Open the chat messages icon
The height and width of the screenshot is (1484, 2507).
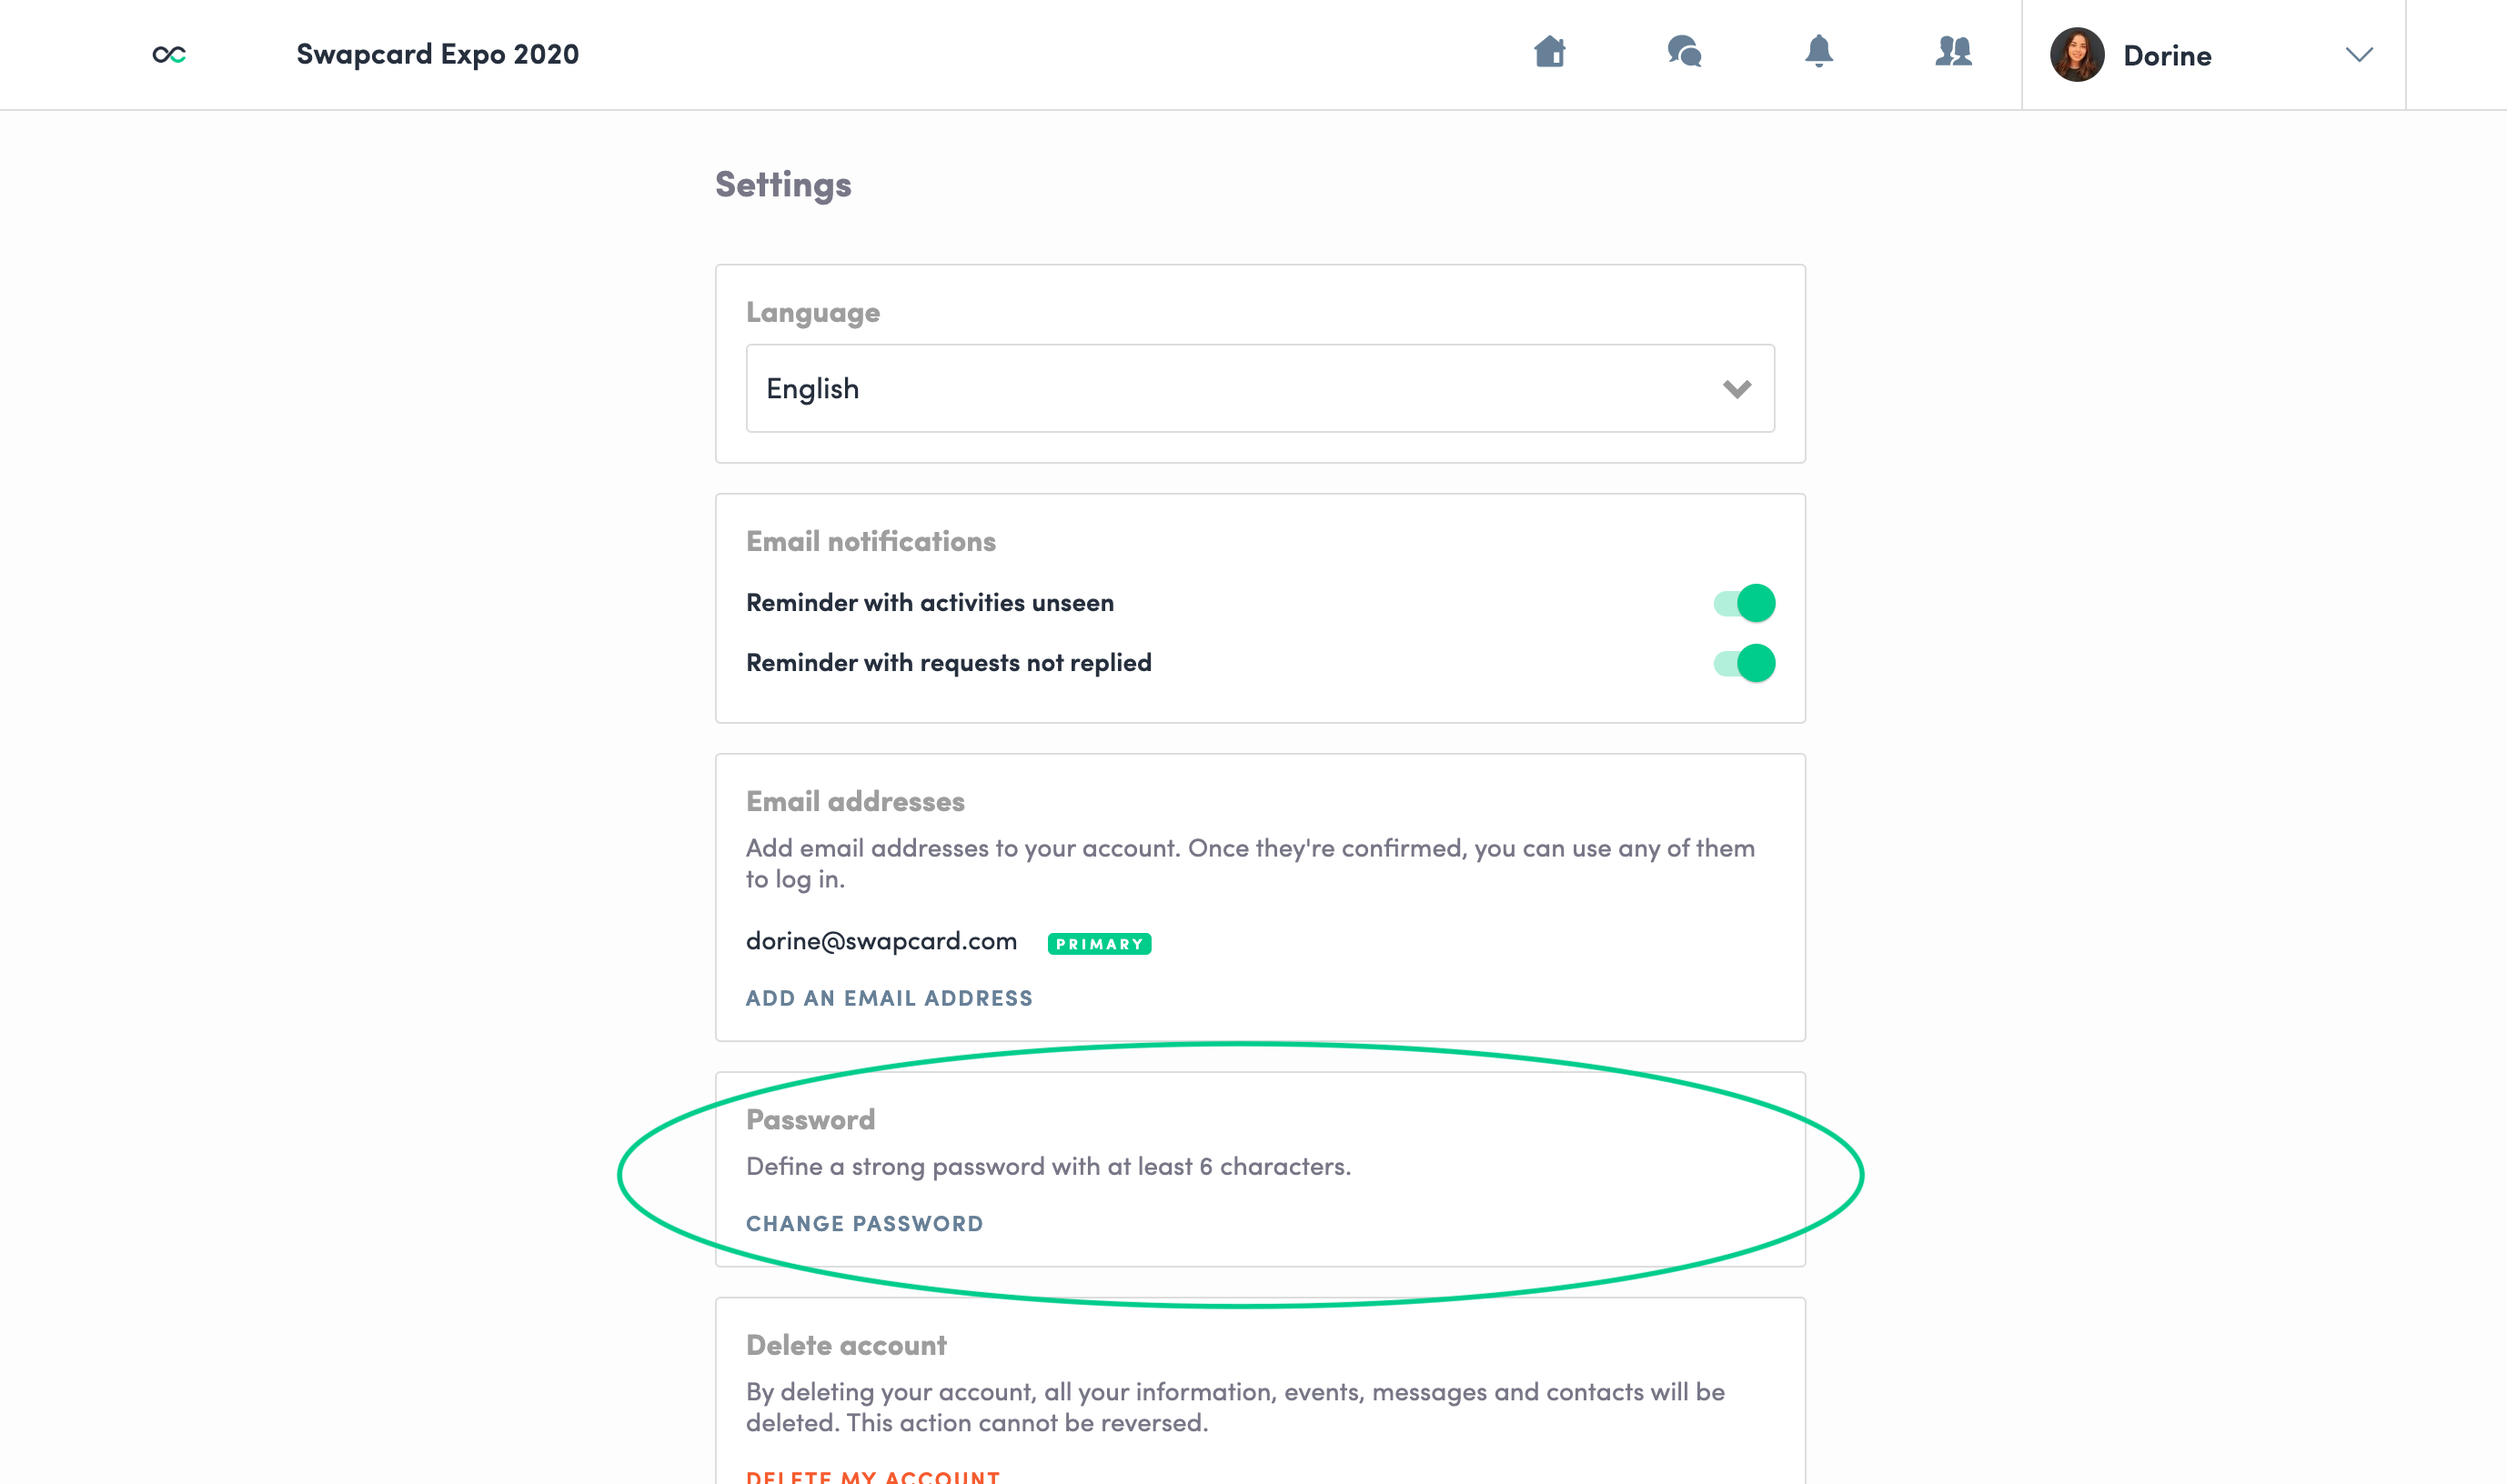point(1685,51)
